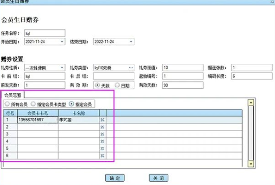Viewport: 275px width, 185px height.
Task: Click the scissors icon in row 3
Action: click(x=102, y=134)
